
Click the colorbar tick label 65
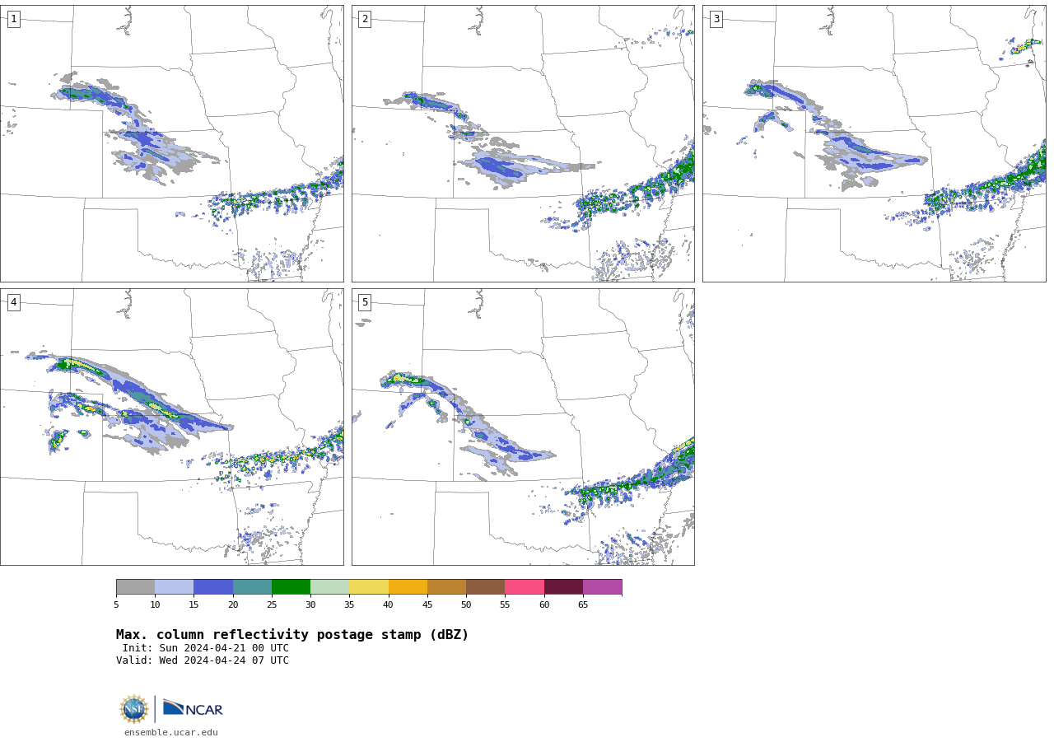coord(583,605)
